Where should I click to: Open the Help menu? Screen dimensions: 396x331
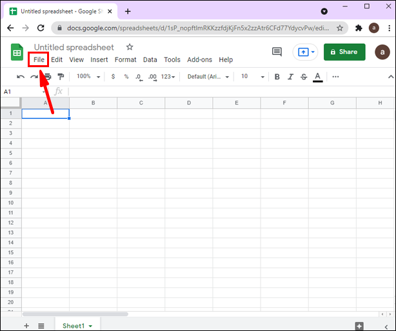[226, 59]
